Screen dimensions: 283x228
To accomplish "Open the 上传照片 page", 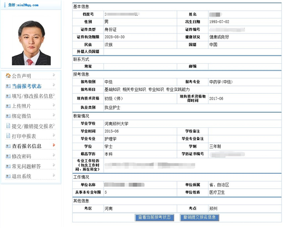I will [22, 106].
